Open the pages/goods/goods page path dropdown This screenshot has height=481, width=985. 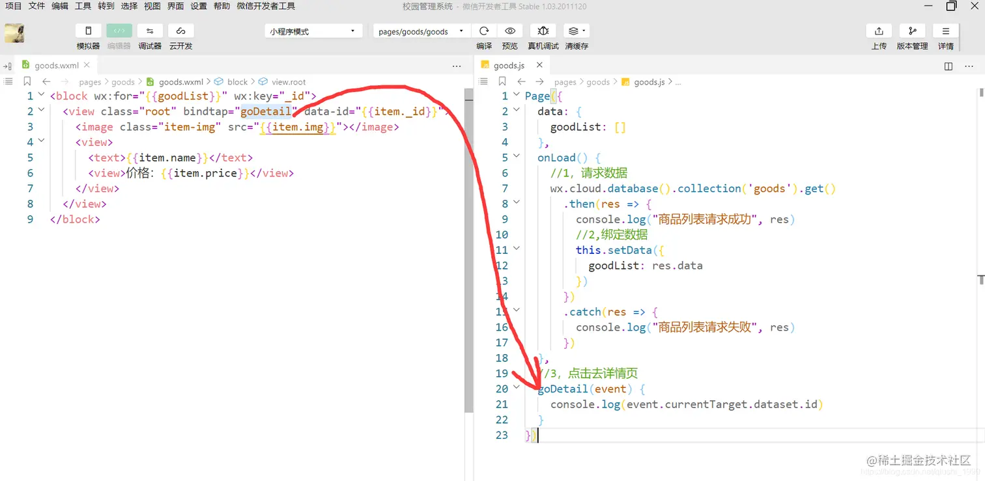[421, 31]
